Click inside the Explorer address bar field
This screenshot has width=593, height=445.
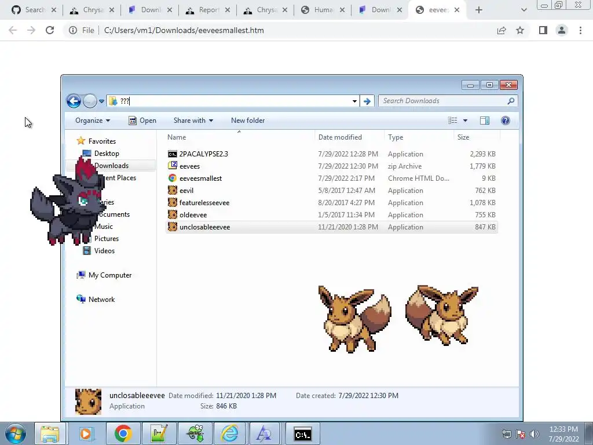click(233, 101)
